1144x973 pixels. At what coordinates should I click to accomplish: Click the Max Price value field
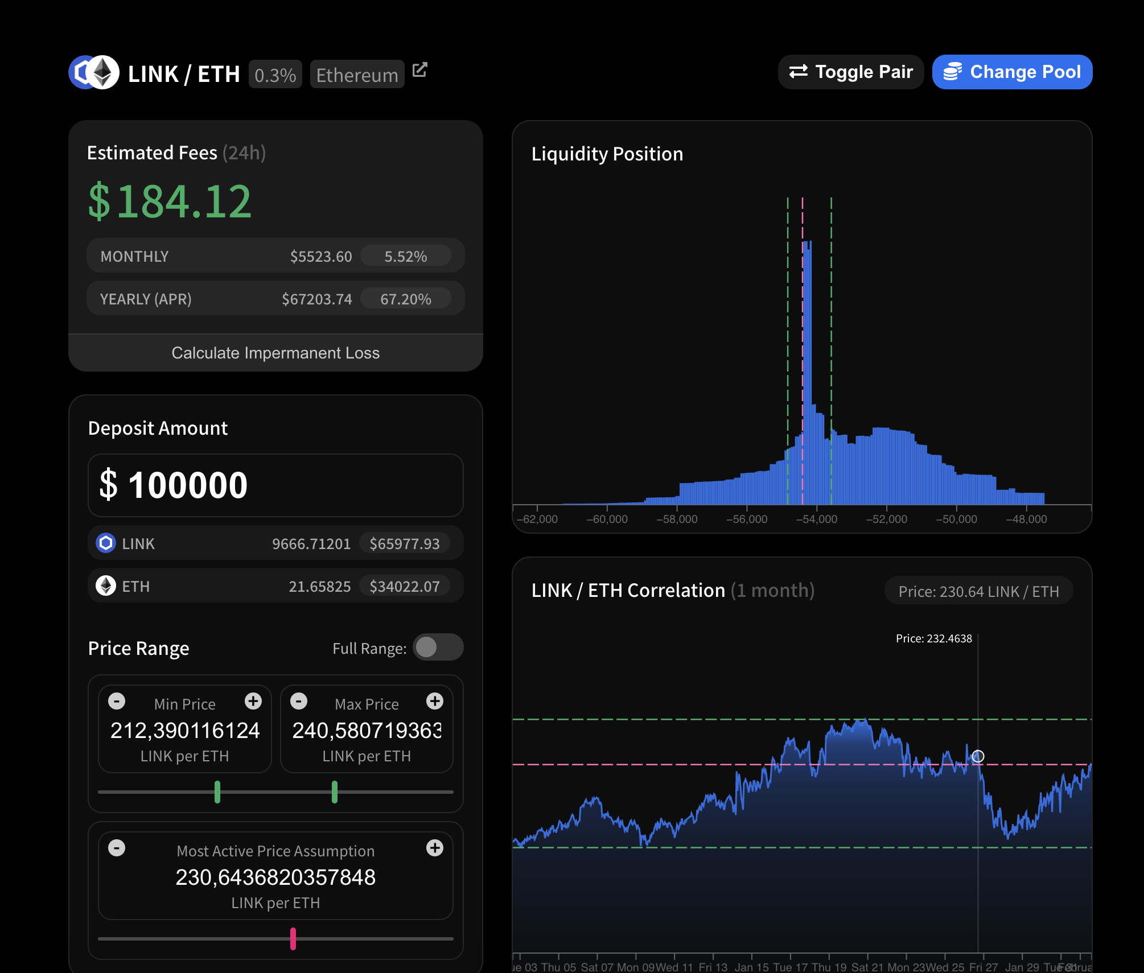tap(367, 731)
